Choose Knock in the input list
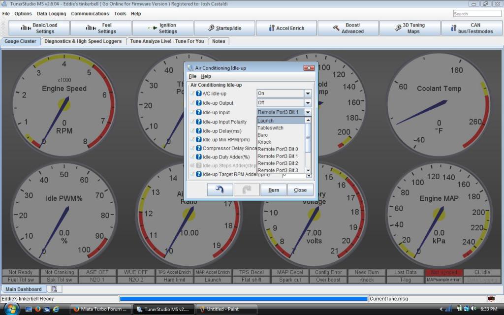 coord(281,142)
